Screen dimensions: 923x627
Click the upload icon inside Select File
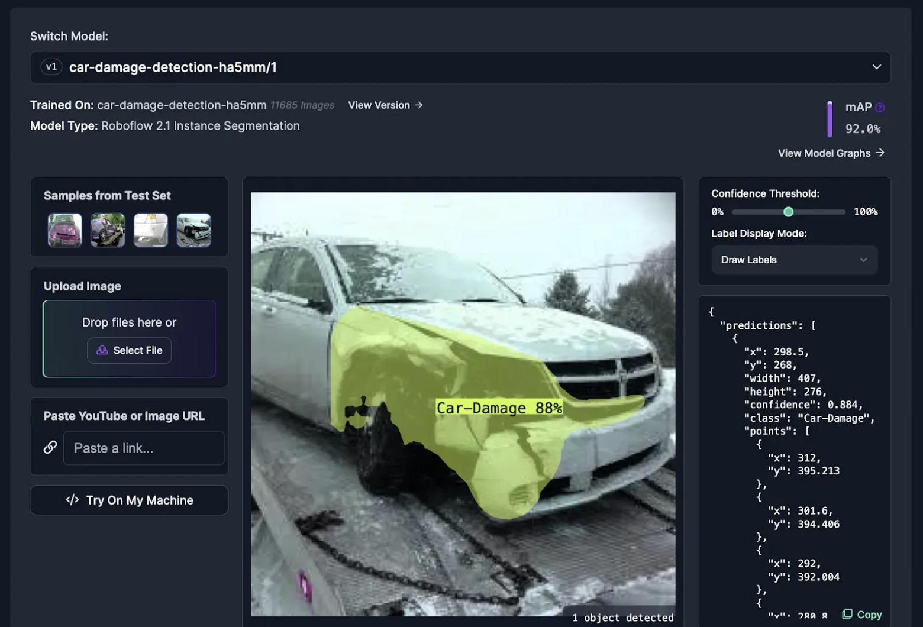tap(102, 350)
